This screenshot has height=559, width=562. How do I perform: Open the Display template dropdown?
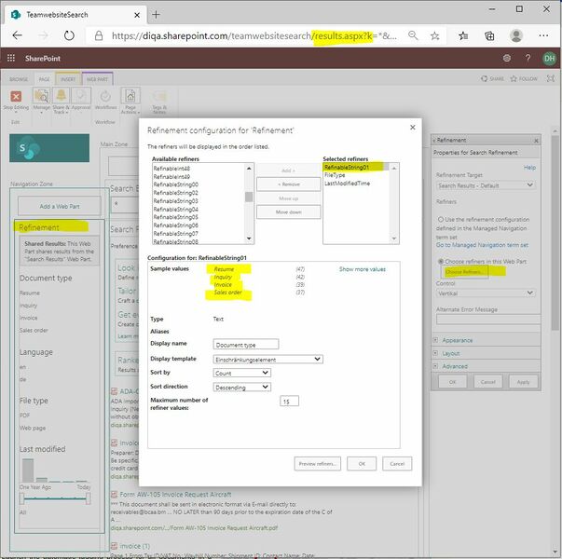[267, 359]
